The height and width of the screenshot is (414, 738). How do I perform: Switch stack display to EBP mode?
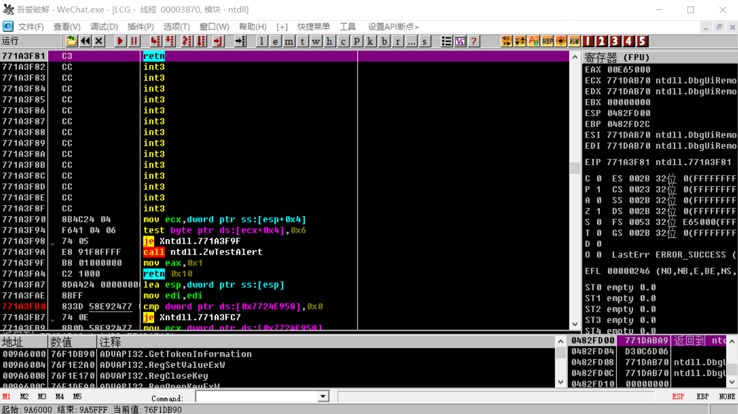click(703, 397)
